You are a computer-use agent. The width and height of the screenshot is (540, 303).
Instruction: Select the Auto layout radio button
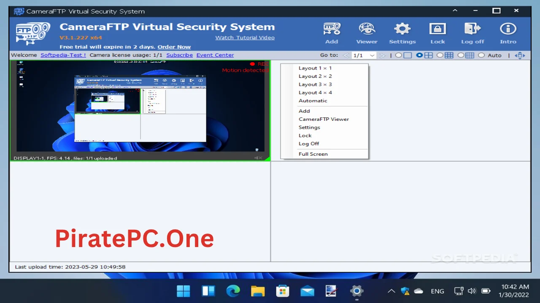481,56
